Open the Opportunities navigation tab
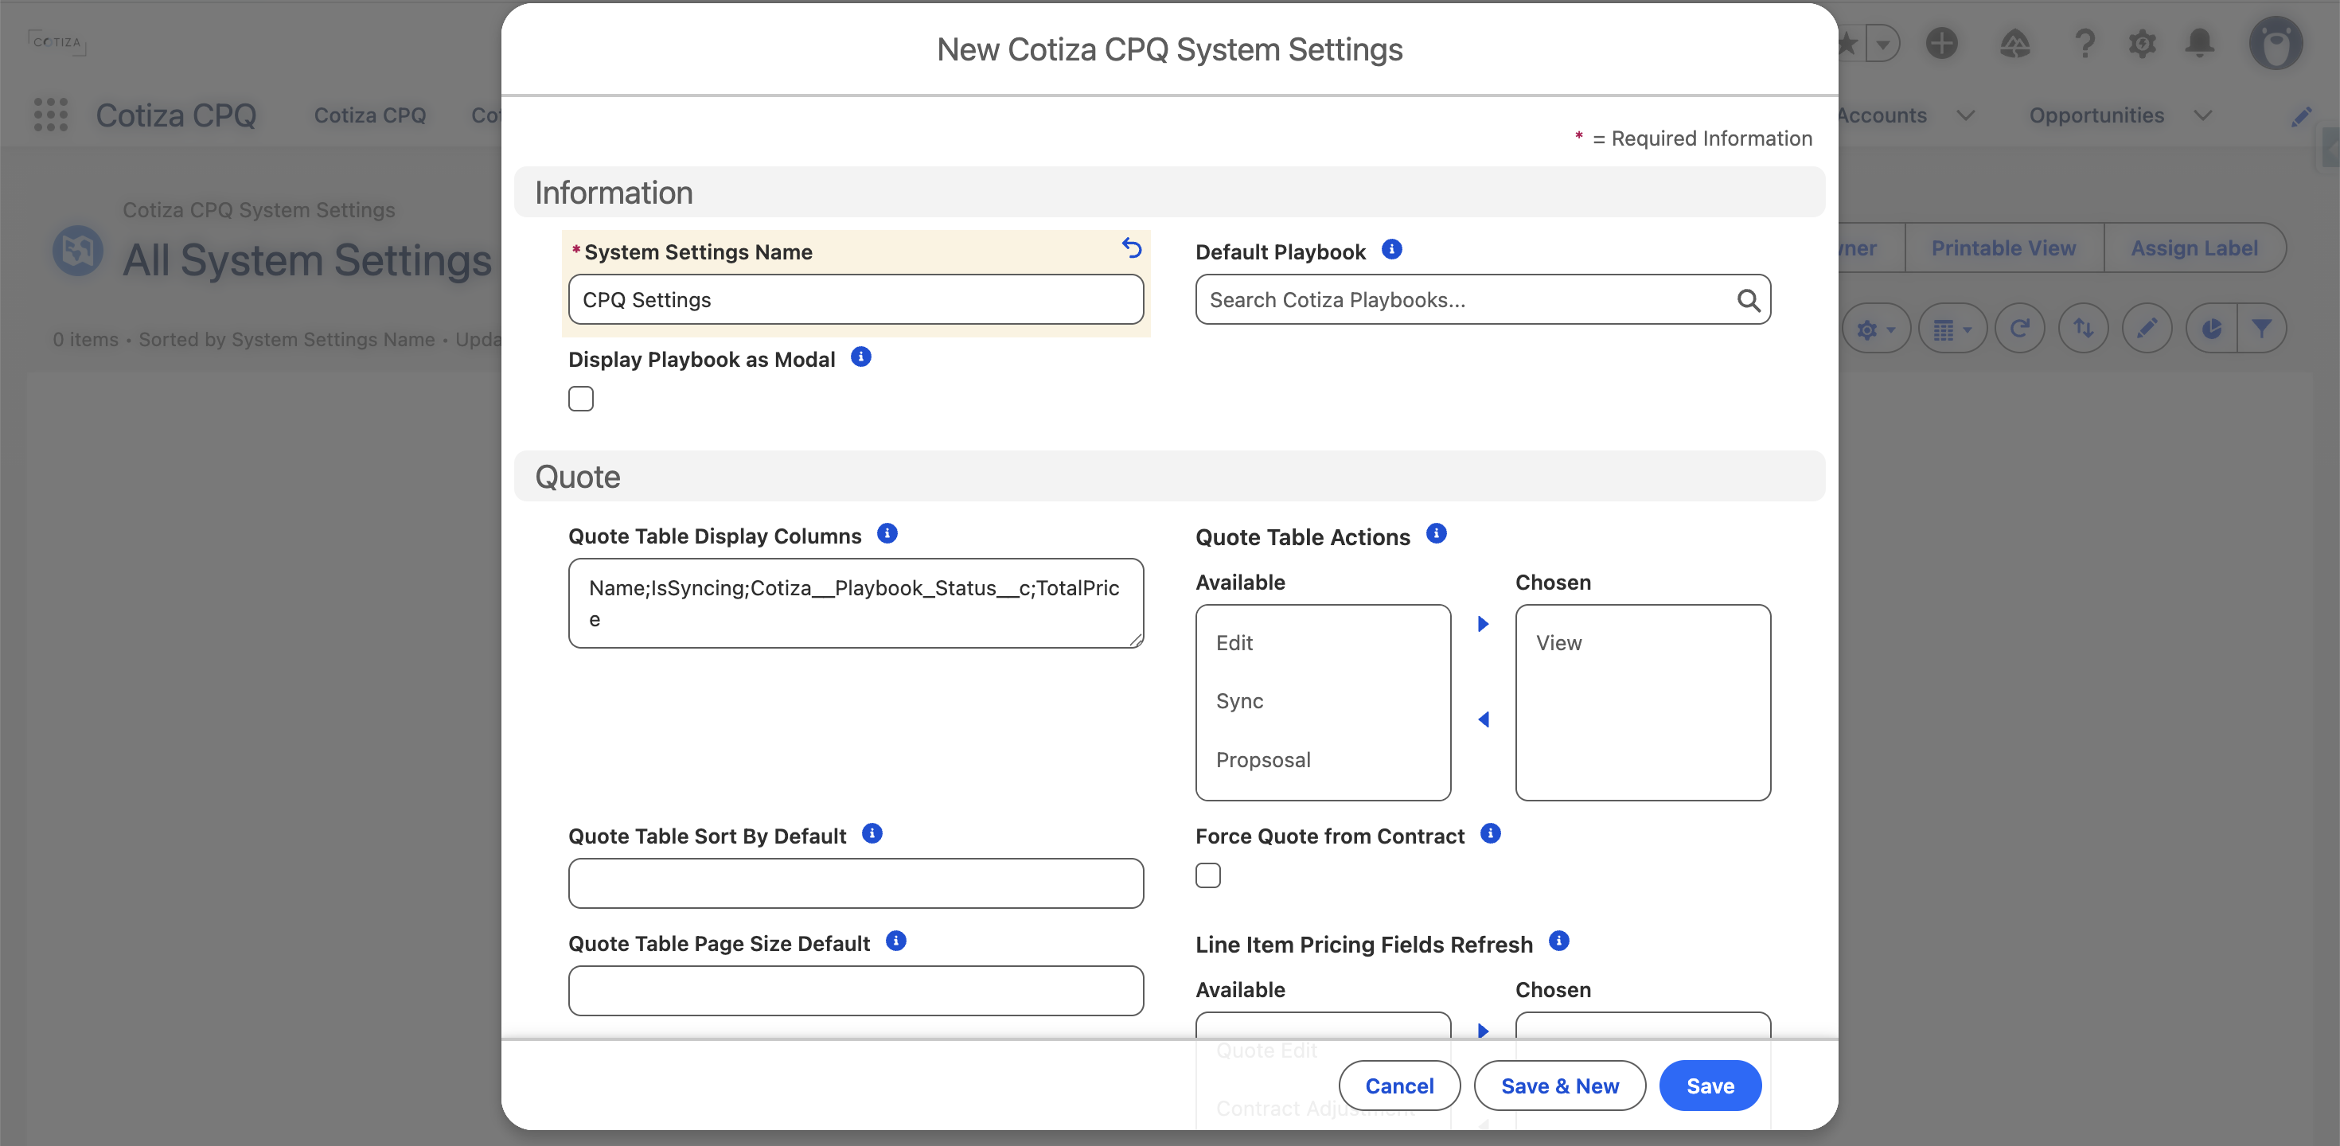The height and width of the screenshot is (1146, 2340). [2096, 115]
